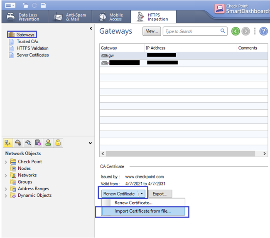Click the refresh toolbar icon
Screen dimensions: 270x238
click(x=34, y=5)
